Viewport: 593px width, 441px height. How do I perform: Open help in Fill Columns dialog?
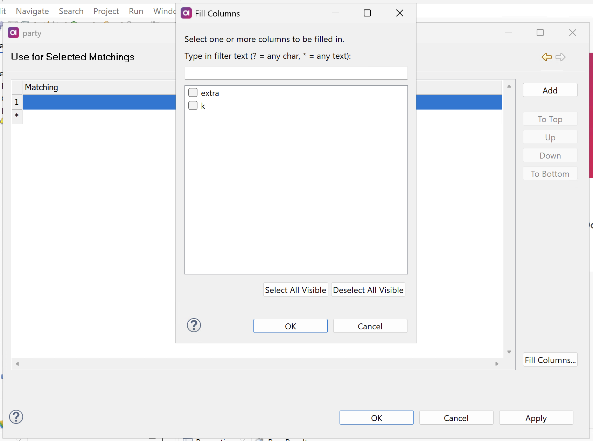click(x=194, y=325)
